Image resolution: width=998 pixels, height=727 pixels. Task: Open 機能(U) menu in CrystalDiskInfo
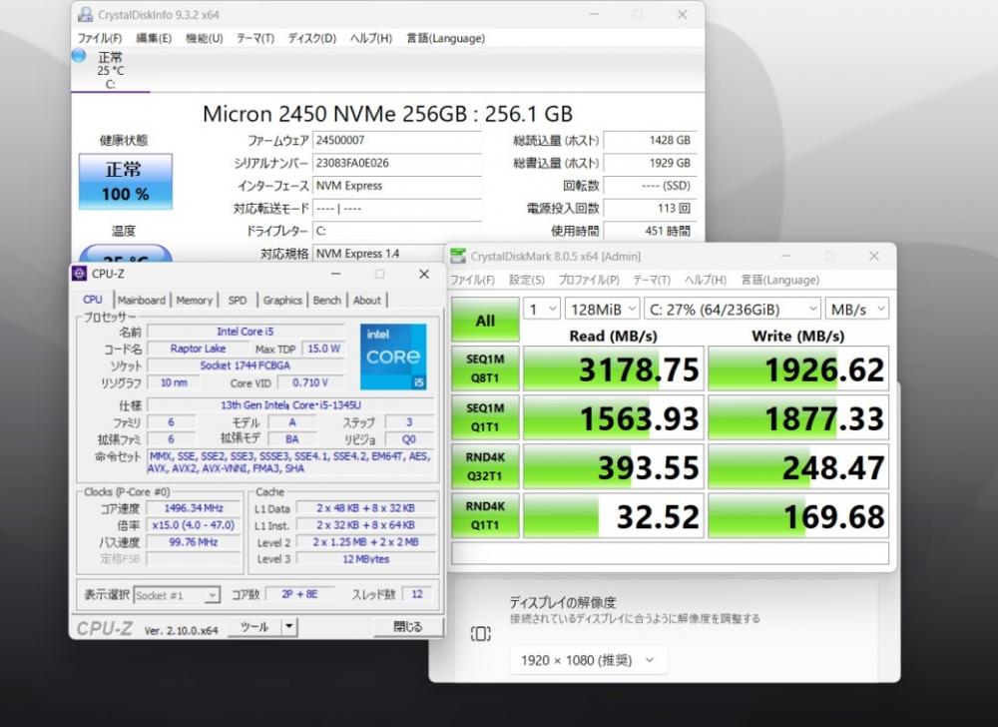[x=205, y=38]
